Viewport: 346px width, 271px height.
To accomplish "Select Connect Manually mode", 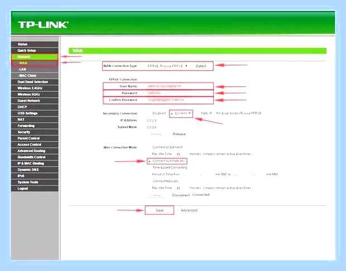I will (165, 181).
